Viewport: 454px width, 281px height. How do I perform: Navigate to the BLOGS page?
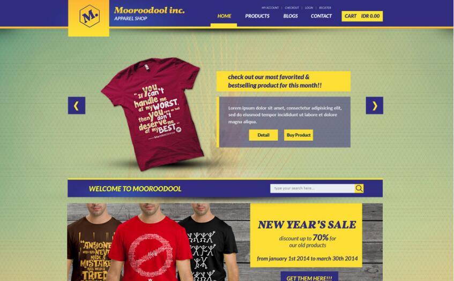point(291,16)
